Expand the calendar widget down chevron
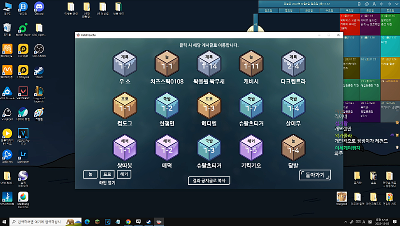Image resolution: width=400 pixels, height=226 pixels. point(396,4)
